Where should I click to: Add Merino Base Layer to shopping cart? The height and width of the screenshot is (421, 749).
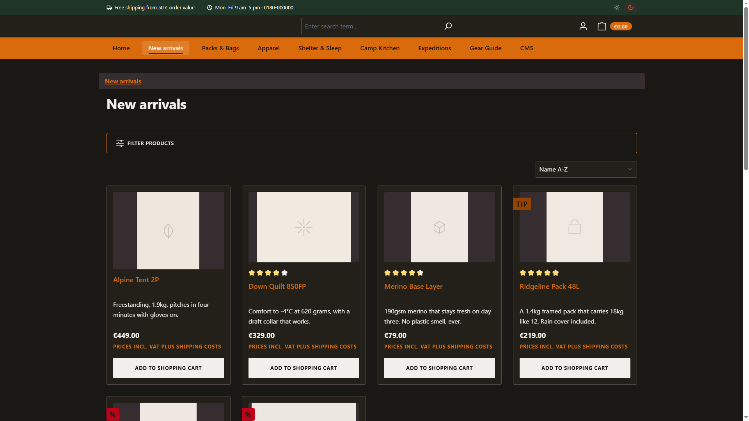[x=439, y=368]
